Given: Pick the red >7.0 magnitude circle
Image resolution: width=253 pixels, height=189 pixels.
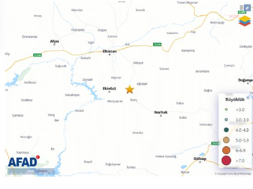Looking at the screenshot, I should (226, 160).
